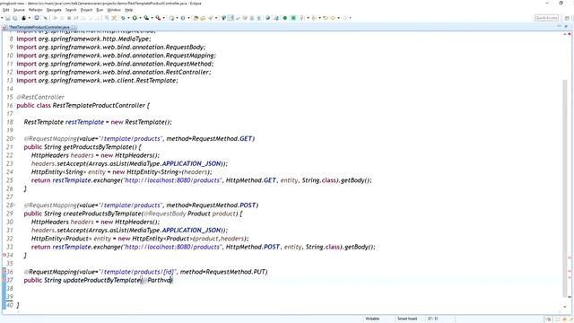Click the Last Edit Location icon
The width and height of the screenshot is (574, 323).
326,18
